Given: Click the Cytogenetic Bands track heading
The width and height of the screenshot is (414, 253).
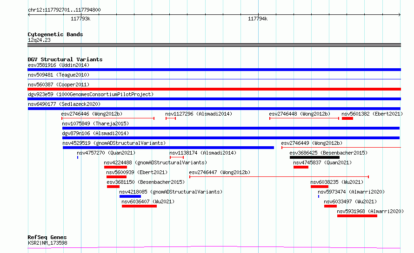Looking at the screenshot, I should tap(55, 34).
